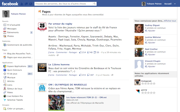Click the 48 comments icon on rugby post
This screenshot has width=180, height=112.
click(x=88, y=52)
